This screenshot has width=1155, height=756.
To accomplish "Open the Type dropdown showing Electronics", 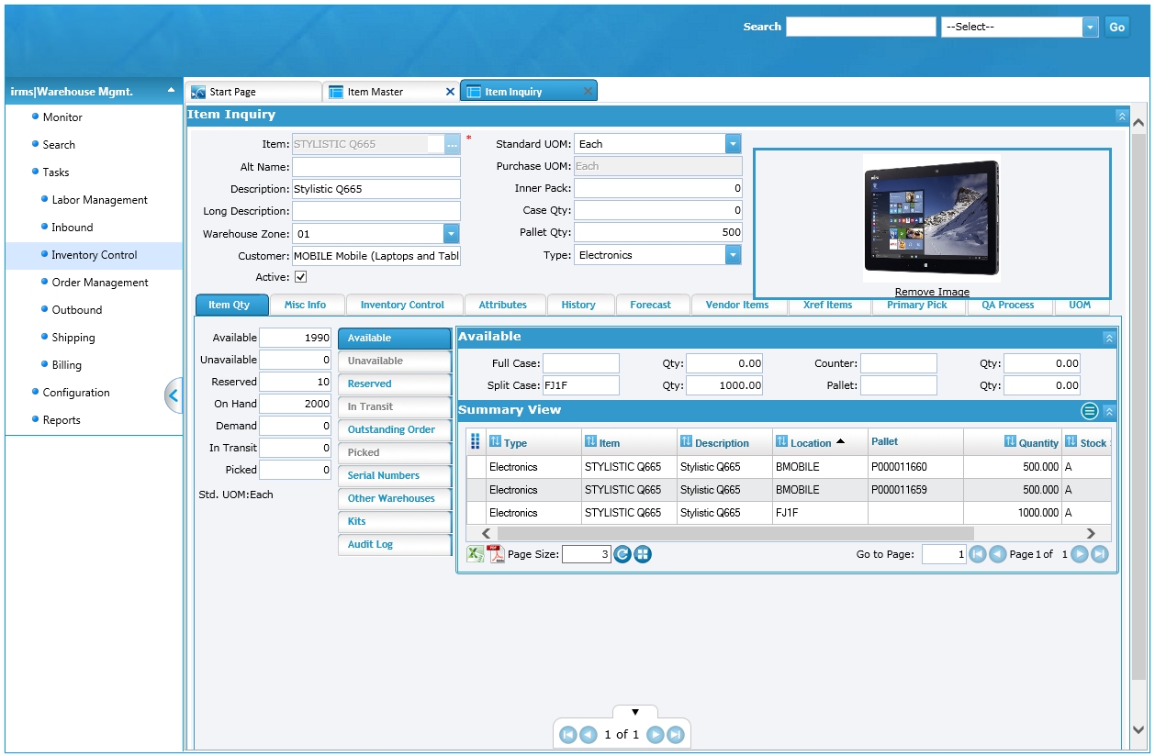I will tap(733, 256).
